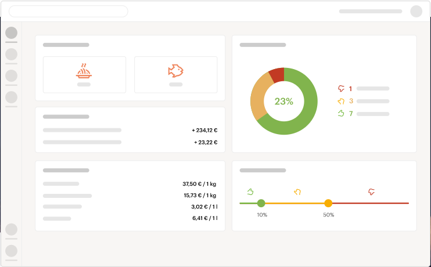Image resolution: width=431 pixels, height=267 pixels.
Task: Select the first sidebar navigation circle
Action: (x=11, y=33)
